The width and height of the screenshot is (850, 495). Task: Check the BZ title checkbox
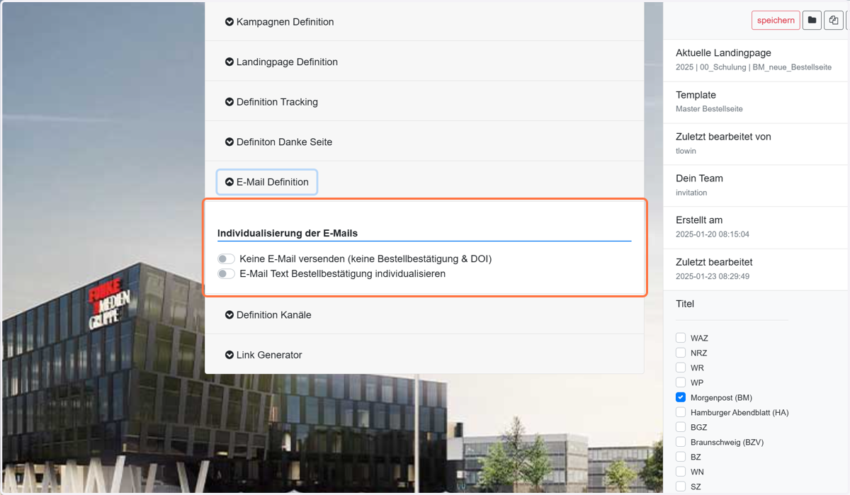[681, 457]
